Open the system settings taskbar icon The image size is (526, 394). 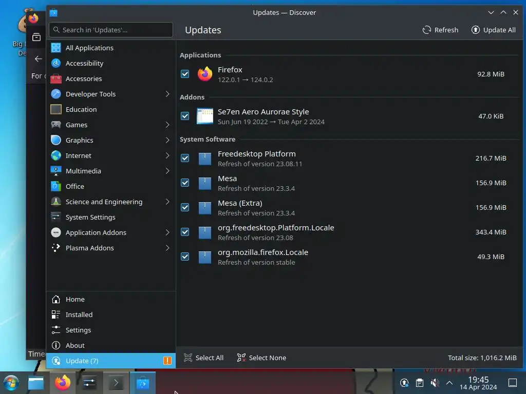(89, 383)
